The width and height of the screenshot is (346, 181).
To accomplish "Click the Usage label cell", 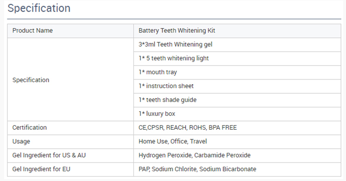I will click(x=71, y=141).
